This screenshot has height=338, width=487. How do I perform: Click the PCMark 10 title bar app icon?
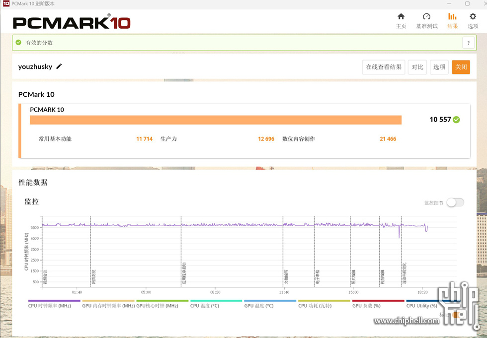point(6,3)
